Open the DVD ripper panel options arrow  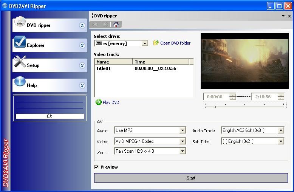pyautogui.click(x=283, y=16)
